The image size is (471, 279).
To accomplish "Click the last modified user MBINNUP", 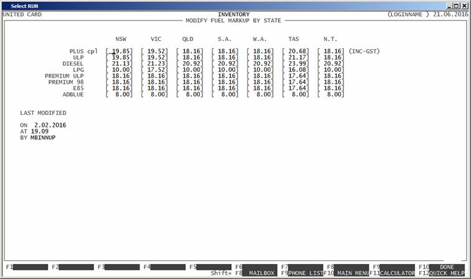I will coord(43,137).
